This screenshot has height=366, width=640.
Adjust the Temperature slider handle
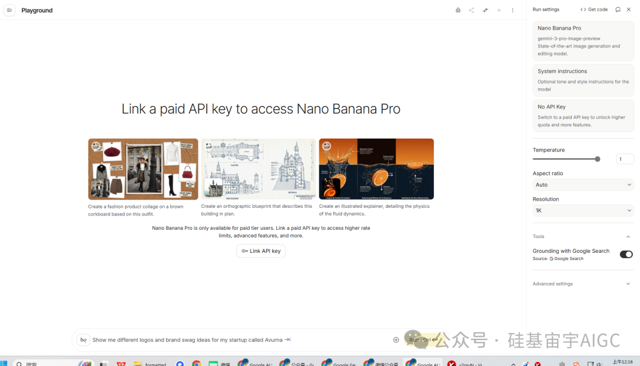tap(597, 159)
